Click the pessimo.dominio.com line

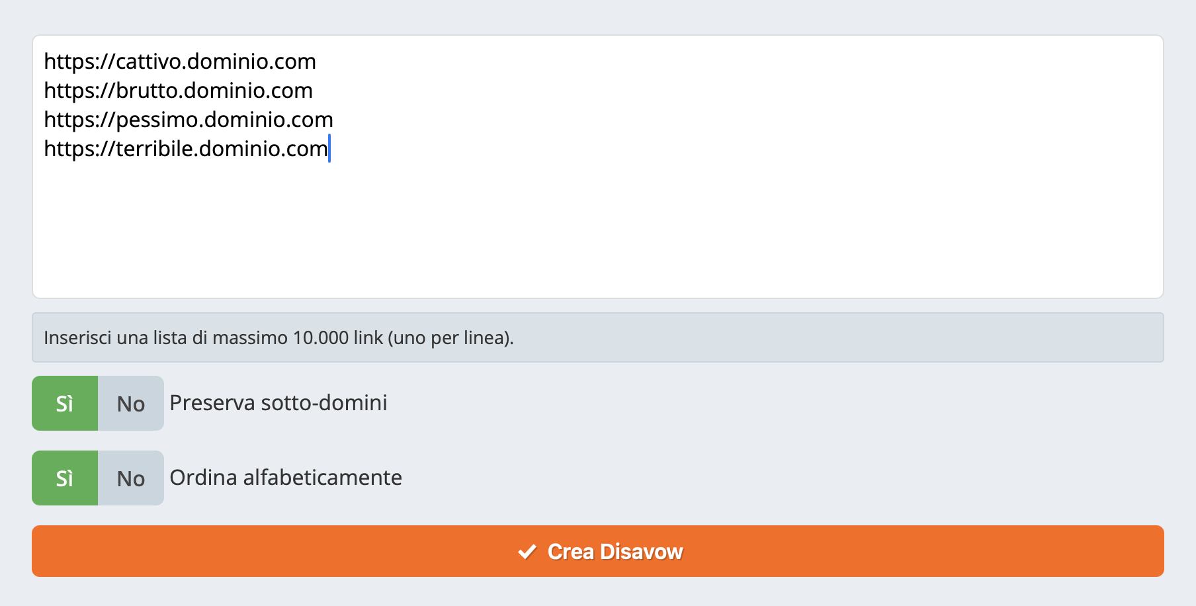[189, 120]
